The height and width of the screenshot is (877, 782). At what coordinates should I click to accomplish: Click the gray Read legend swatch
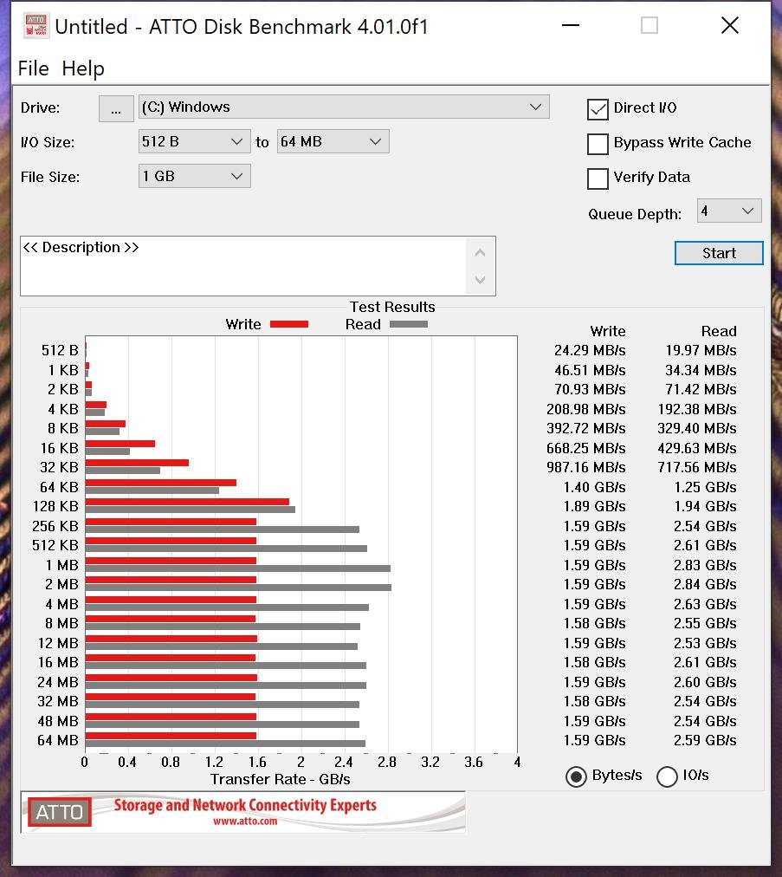(409, 324)
